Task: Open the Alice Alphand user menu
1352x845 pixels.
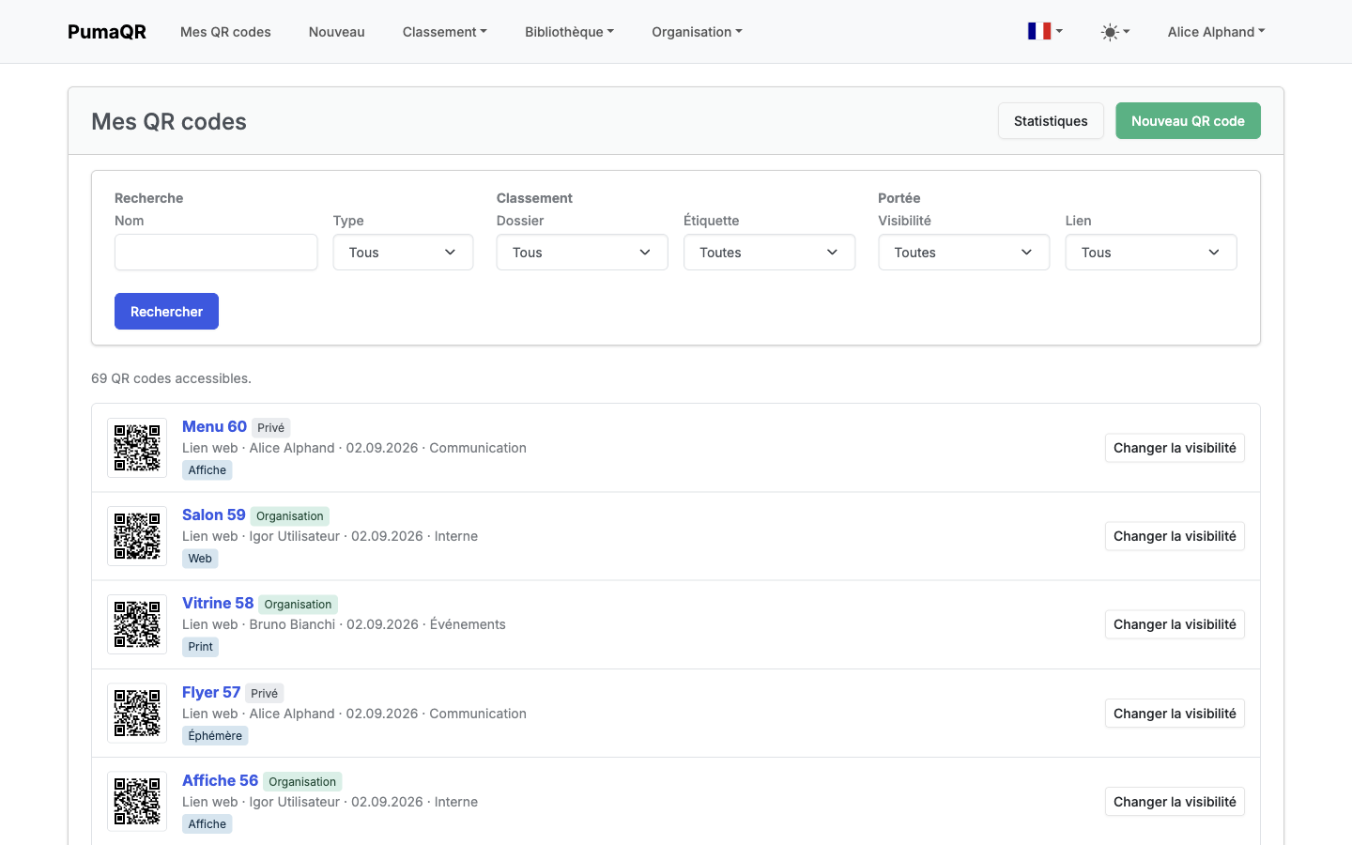Action: point(1216,32)
